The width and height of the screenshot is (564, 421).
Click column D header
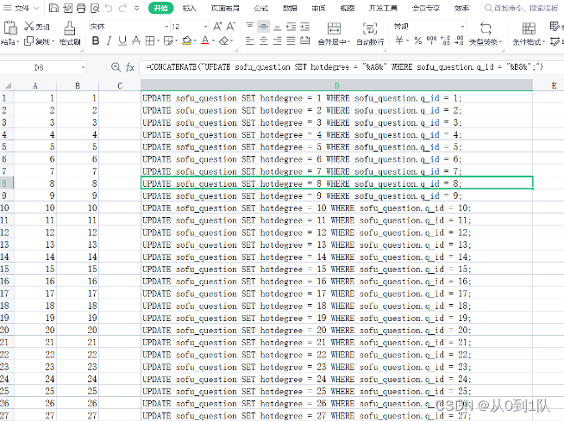click(336, 85)
